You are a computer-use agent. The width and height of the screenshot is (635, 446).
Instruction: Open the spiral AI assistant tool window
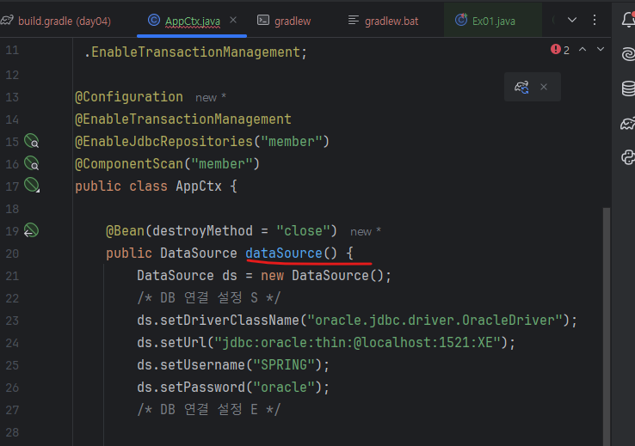tap(628, 54)
